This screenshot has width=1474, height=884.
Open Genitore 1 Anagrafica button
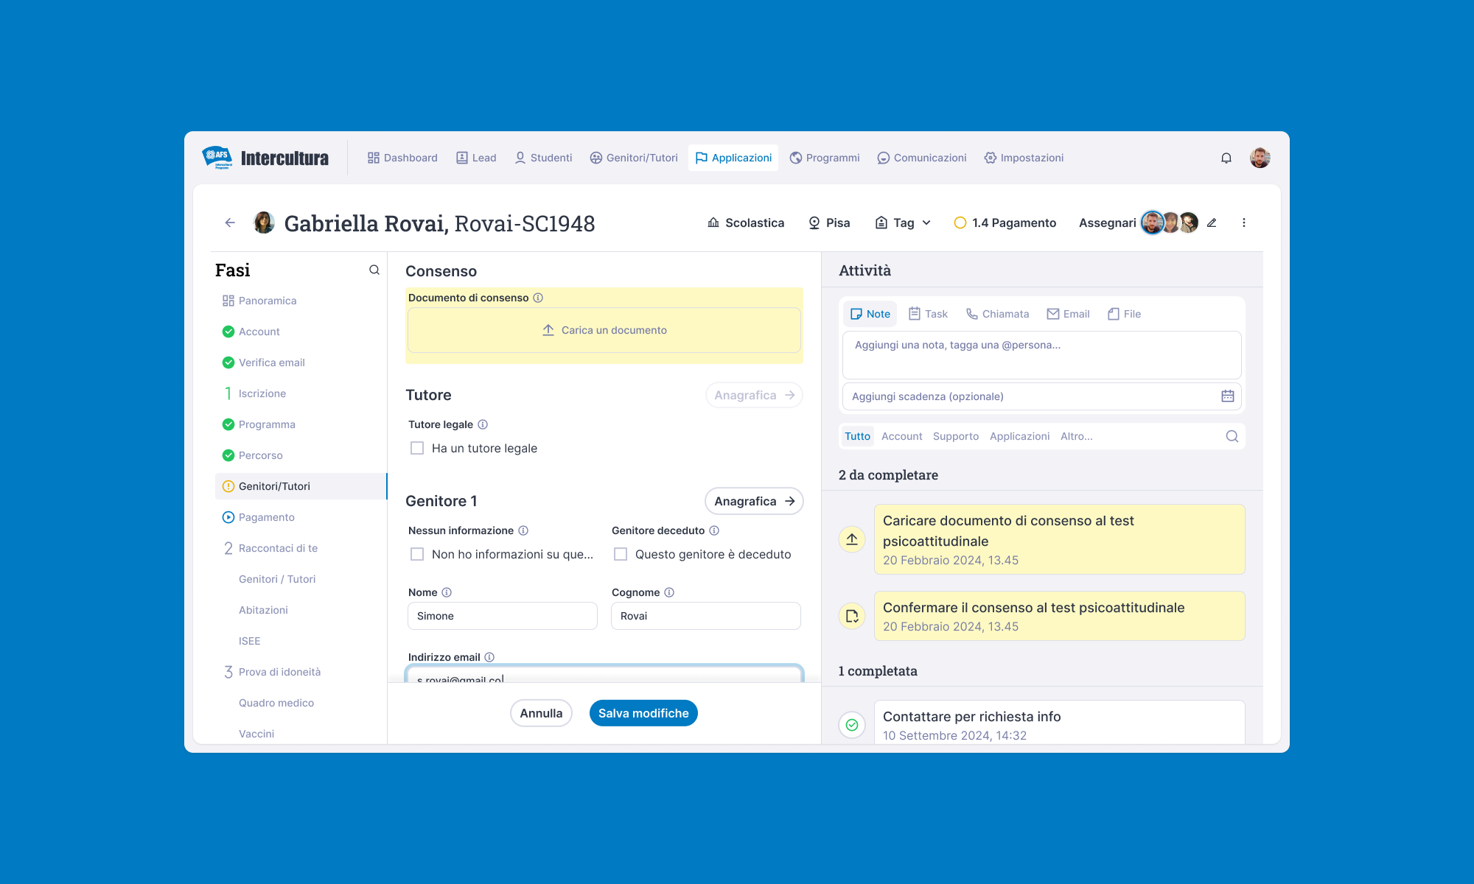[x=754, y=501]
